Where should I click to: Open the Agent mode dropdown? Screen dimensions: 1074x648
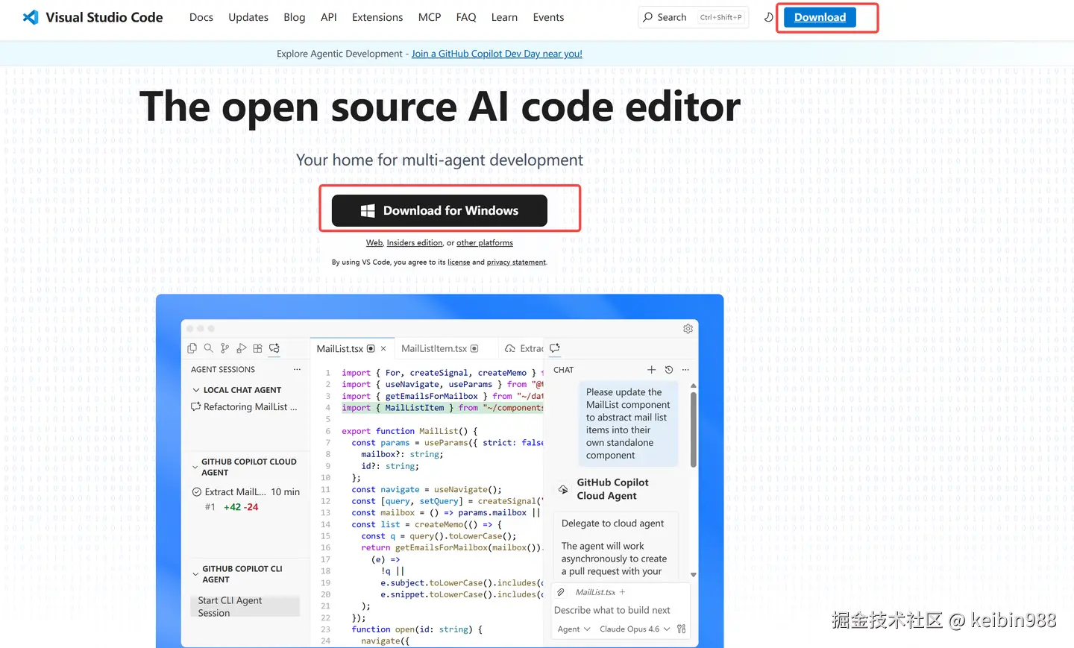(574, 629)
